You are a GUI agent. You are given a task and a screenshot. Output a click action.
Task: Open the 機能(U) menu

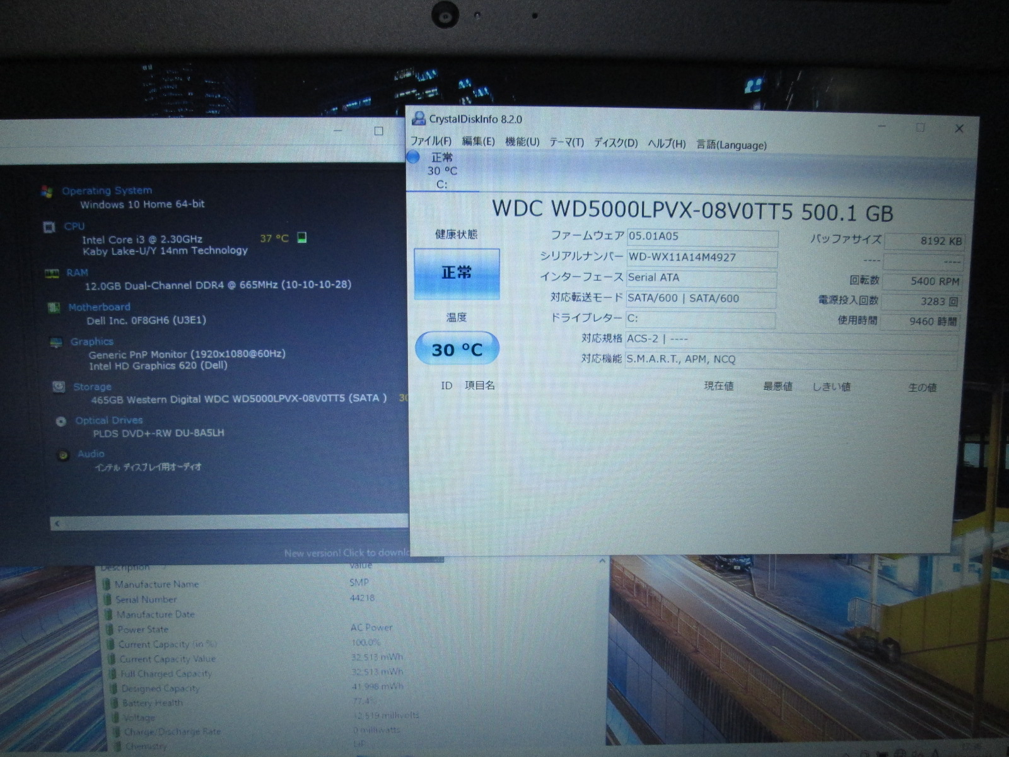point(522,142)
